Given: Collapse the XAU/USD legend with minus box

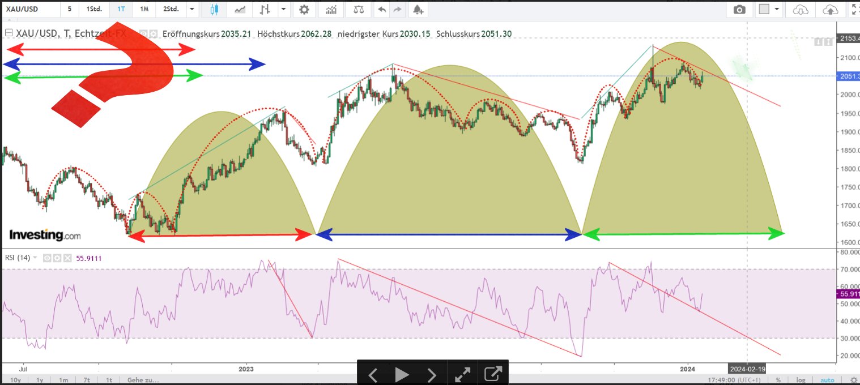Looking at the screenshot, I should click(x=8, y=33).
